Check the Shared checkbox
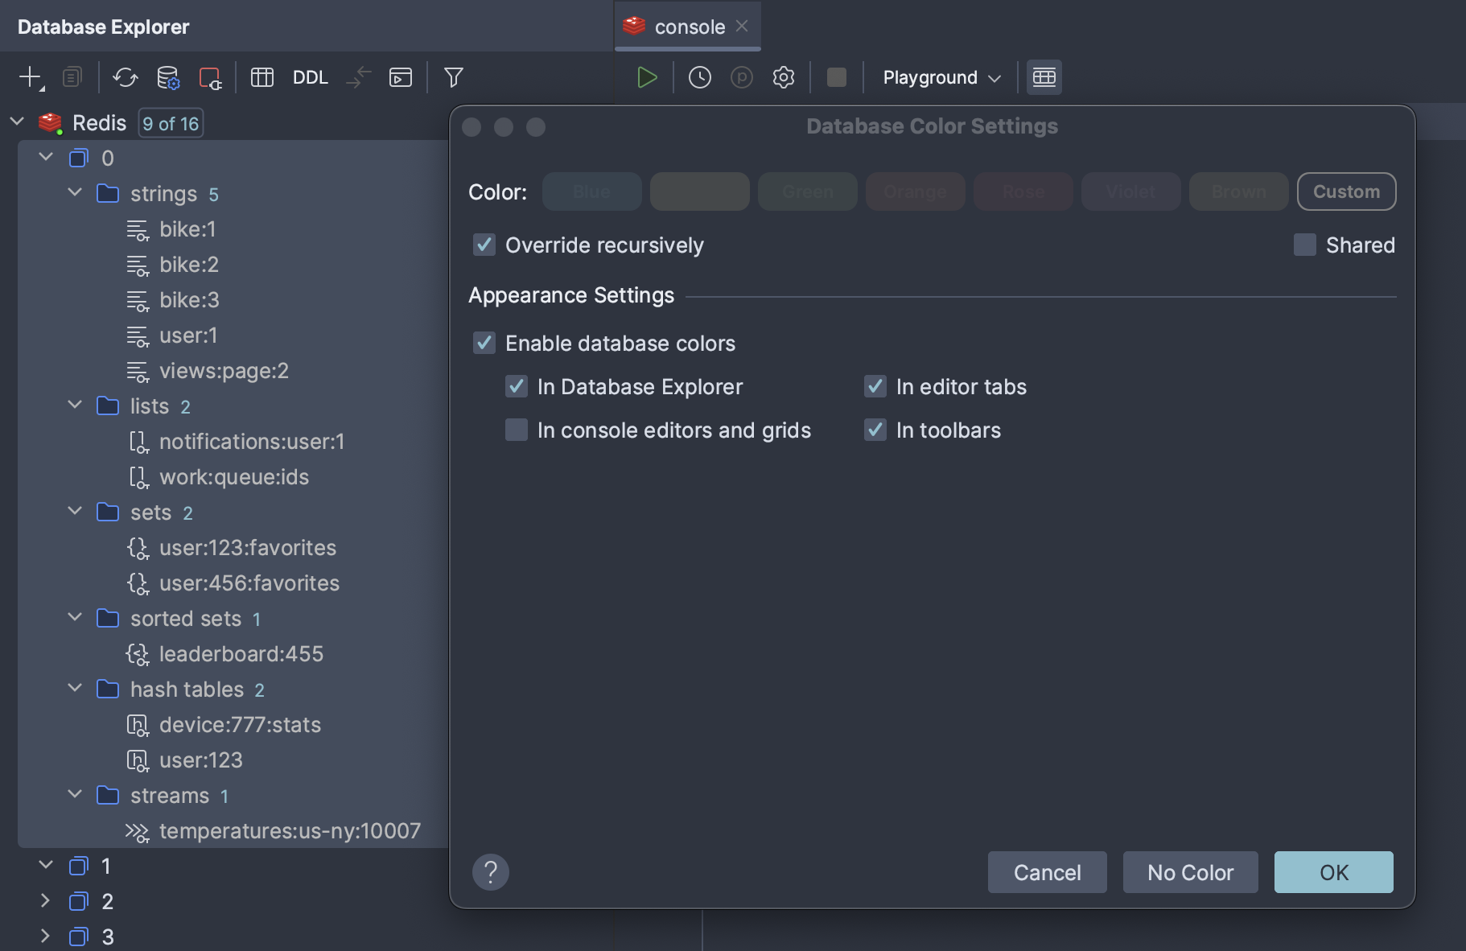This screenshot has width=1466, height=951. [x=1305, y=245]
